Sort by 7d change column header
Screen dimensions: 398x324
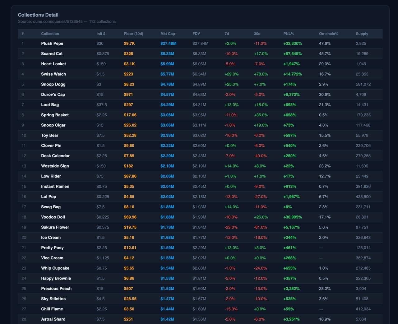point(227,34)
